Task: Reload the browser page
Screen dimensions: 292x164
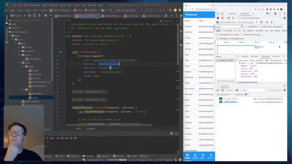Action: (193, 9)
